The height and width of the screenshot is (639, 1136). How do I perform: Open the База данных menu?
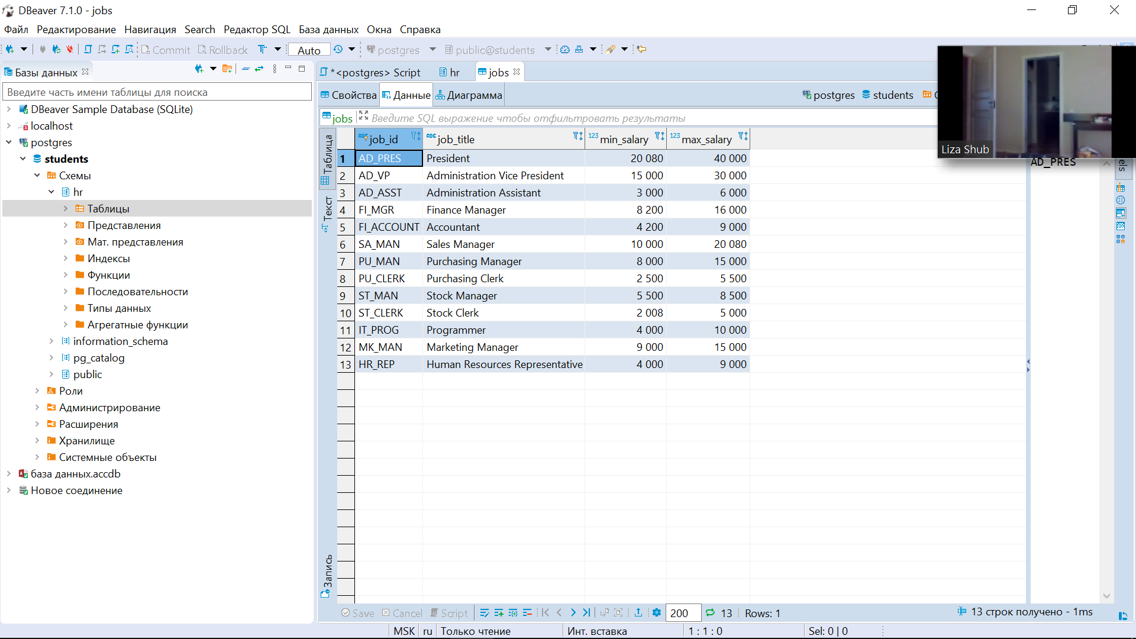pos(328,30)
